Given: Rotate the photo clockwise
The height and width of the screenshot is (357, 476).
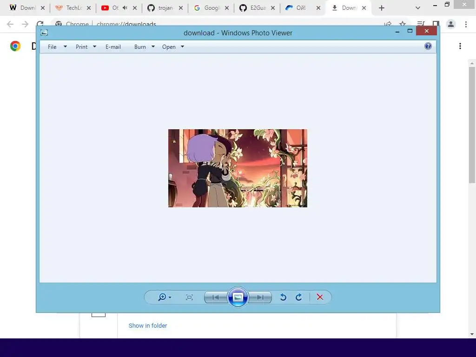Looking at the screenshot, I should tap(299, 297).
